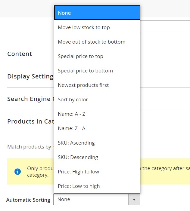Click the Automatic Sorting dropdown arrow
The height and width of the screenshot is (211, 190).
tap(134, 200)
